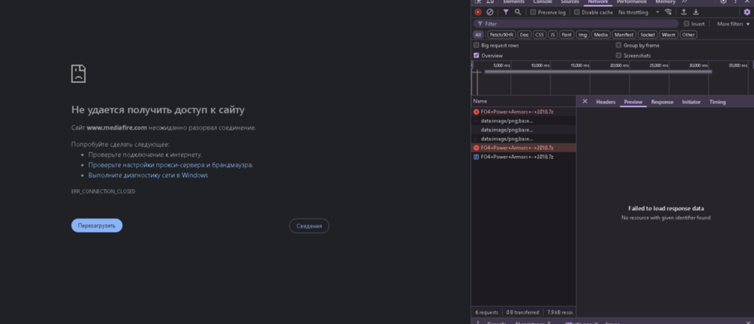754x324 pixels.
Task: Filter requests by Font
Action: tap(567, 35)
